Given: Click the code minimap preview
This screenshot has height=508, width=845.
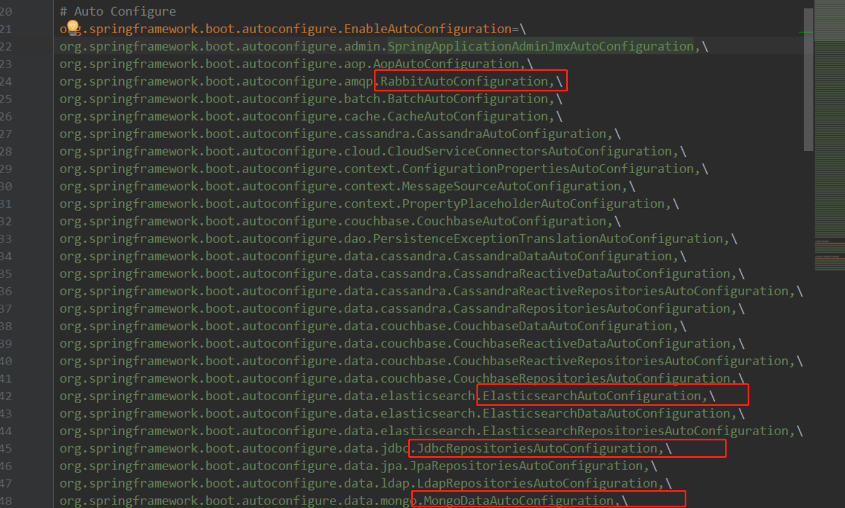Looking at the screenshot, I should coord(829,135).
